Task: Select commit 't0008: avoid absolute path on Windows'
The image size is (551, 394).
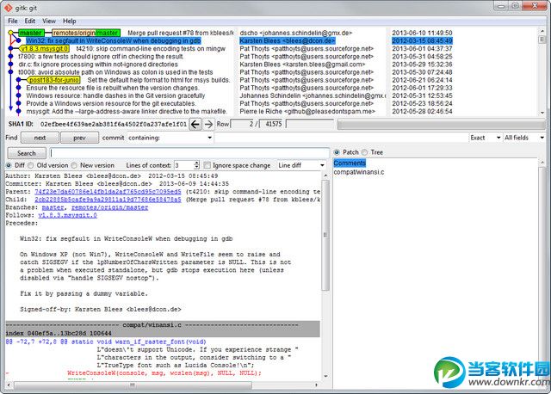Action: [115, 72]
